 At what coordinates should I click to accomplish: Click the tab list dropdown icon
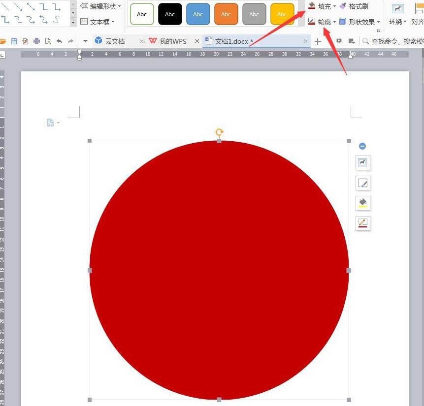[x=352, y=41]
